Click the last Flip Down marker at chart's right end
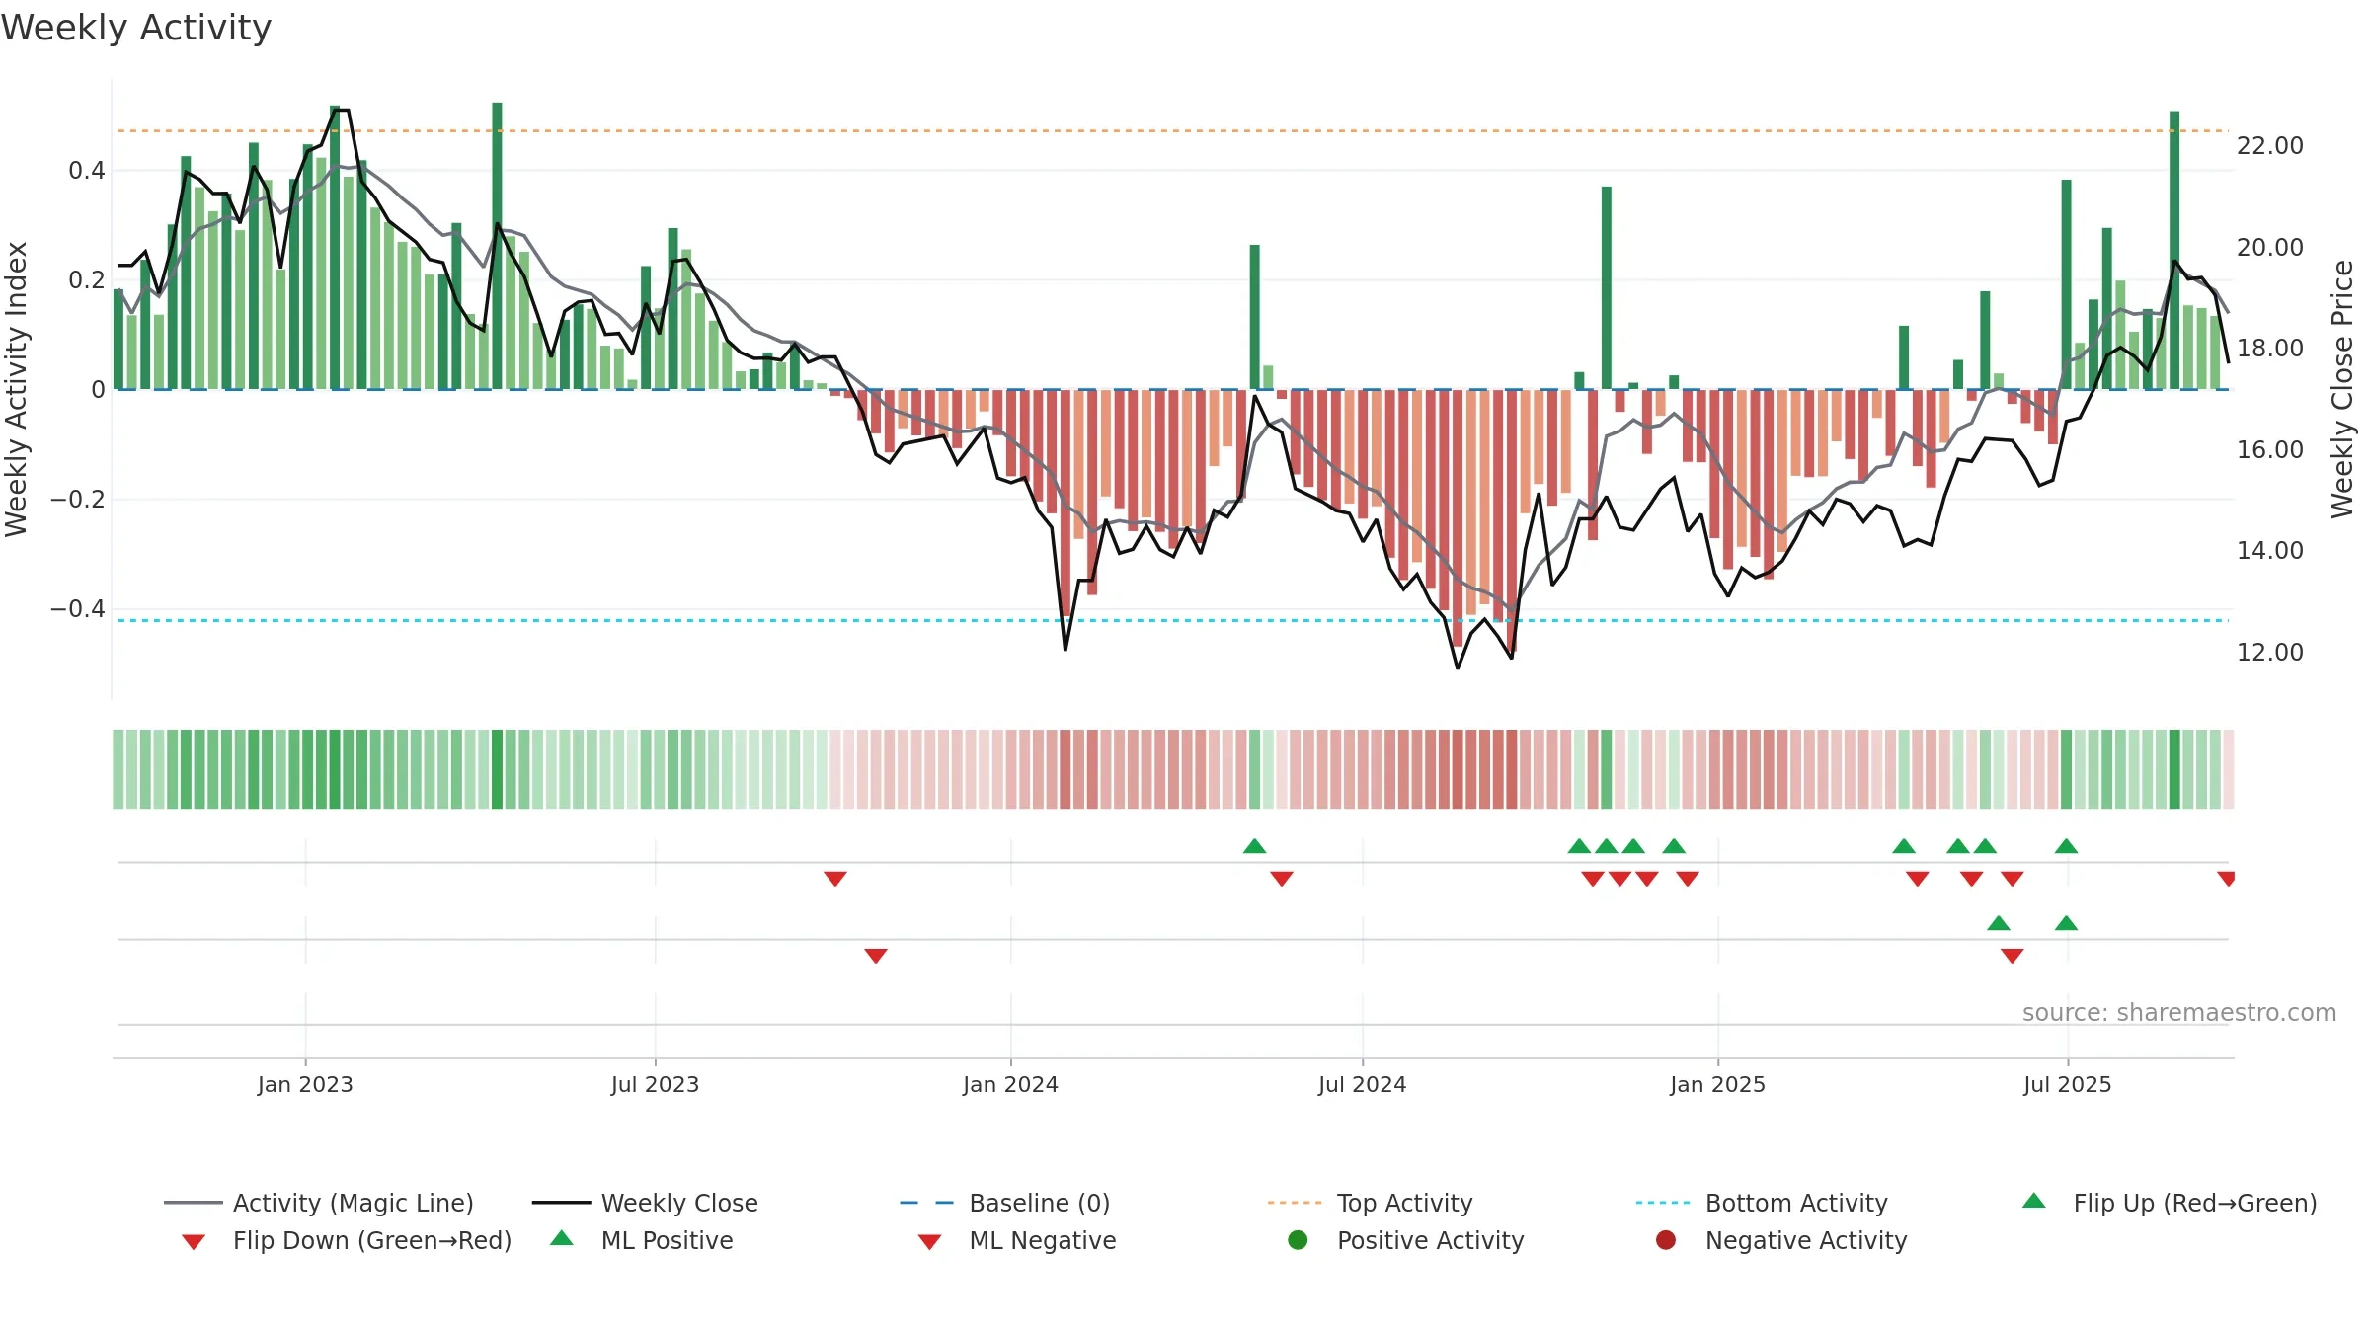Image resolution: width=2370 pixels, height=1333 pixels. click(2226, 879)
